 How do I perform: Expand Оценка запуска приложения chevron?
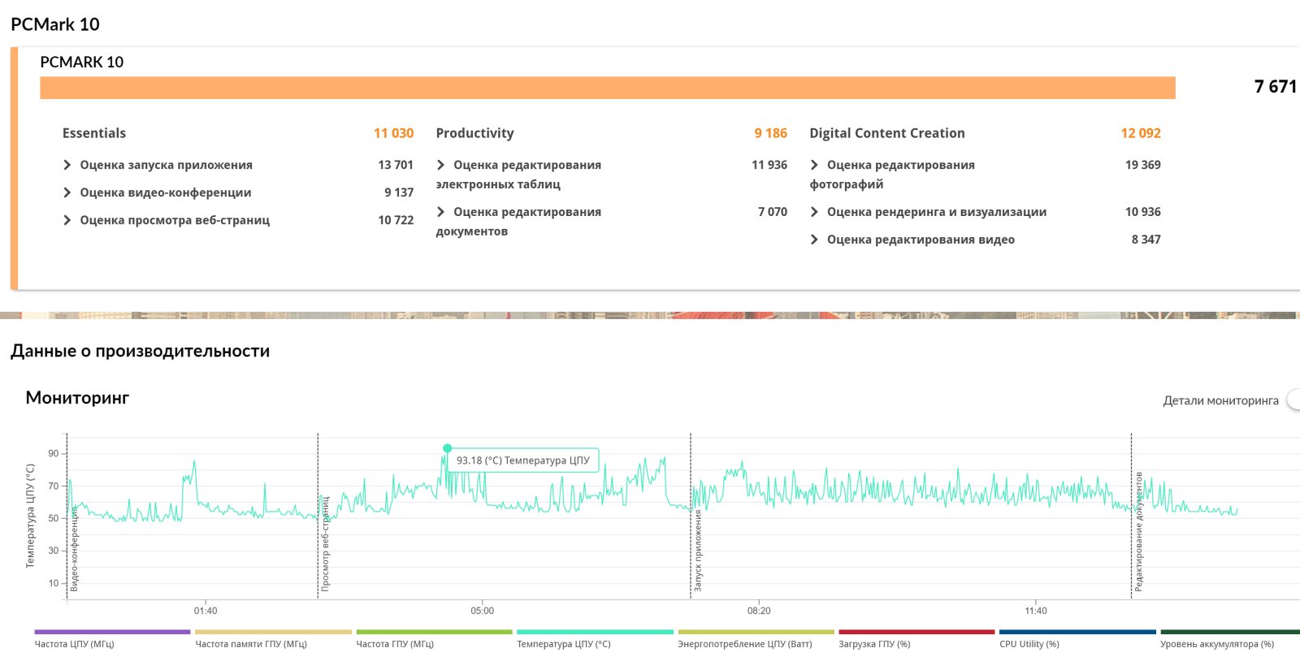pyautogui.click(x=67, y=165)
